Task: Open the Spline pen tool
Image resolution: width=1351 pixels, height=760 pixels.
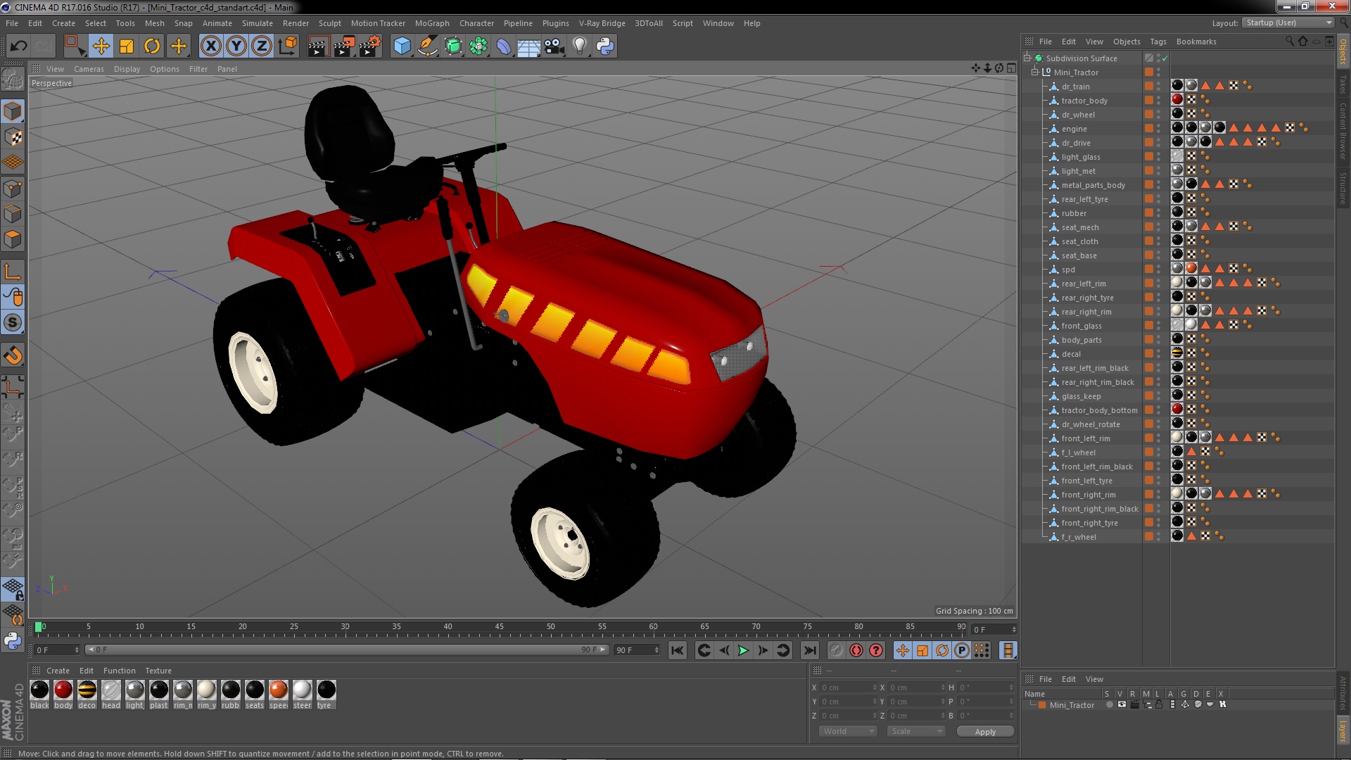Action: (x=428, y=46)
